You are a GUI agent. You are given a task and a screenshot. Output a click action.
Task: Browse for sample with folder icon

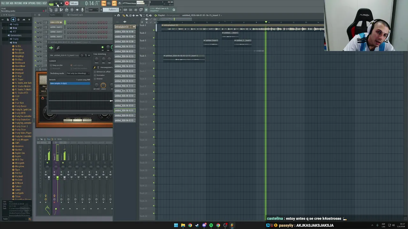(82, 55)
